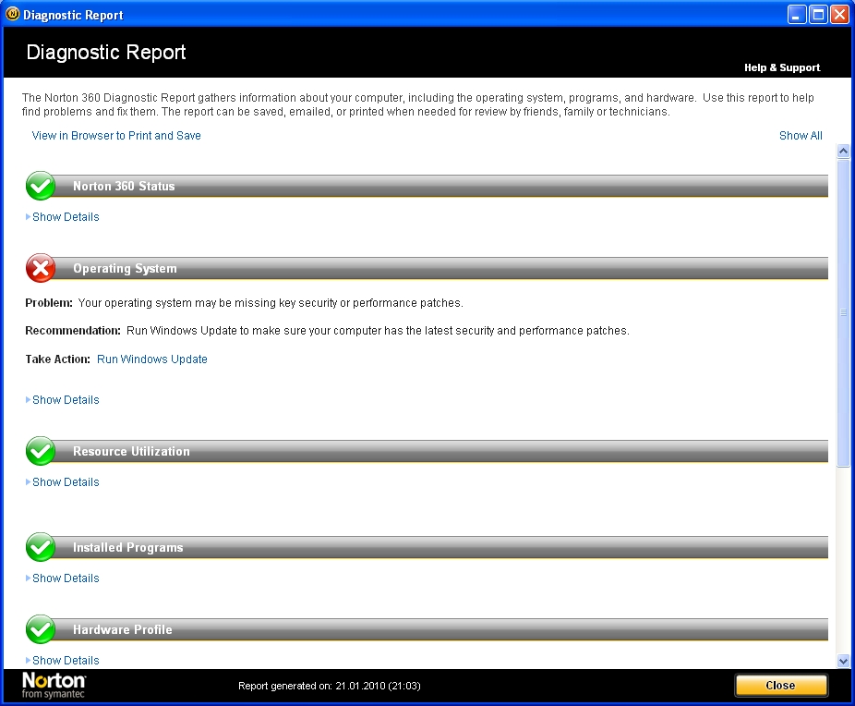This screenshot has height=706, width=855.
Task: Click the Take Action: label
Action: click(x=57, y=359)
